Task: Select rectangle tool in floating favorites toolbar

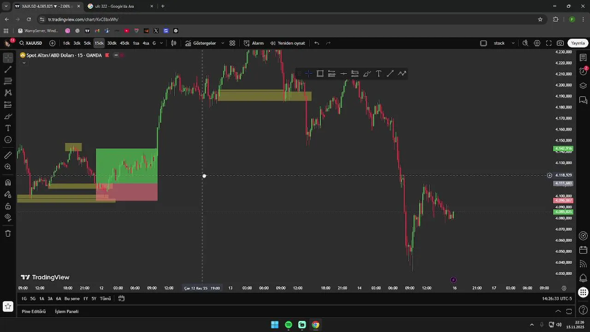Action: tap(320, 74)
